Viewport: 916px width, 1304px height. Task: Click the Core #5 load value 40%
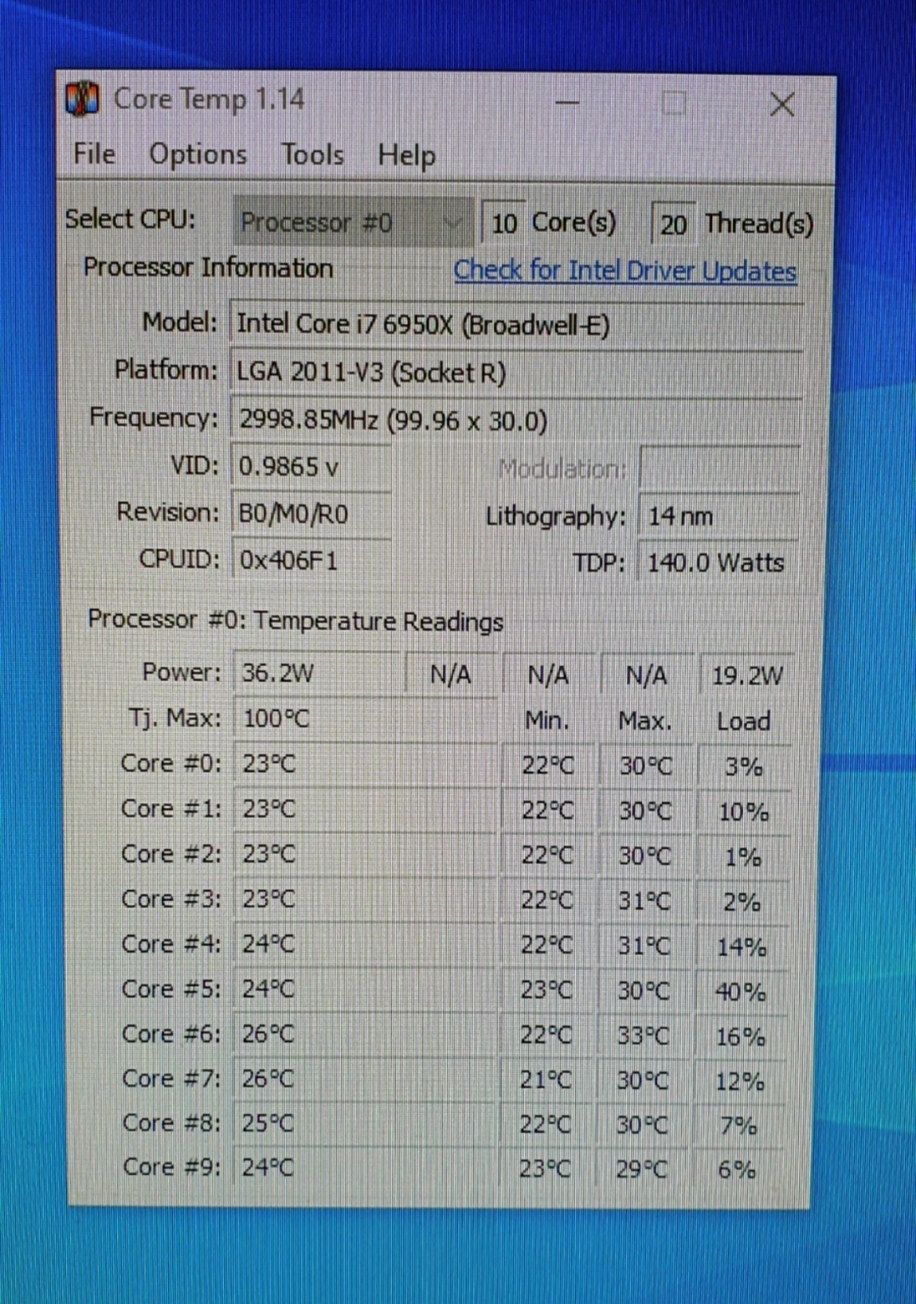tap(740, 992)
